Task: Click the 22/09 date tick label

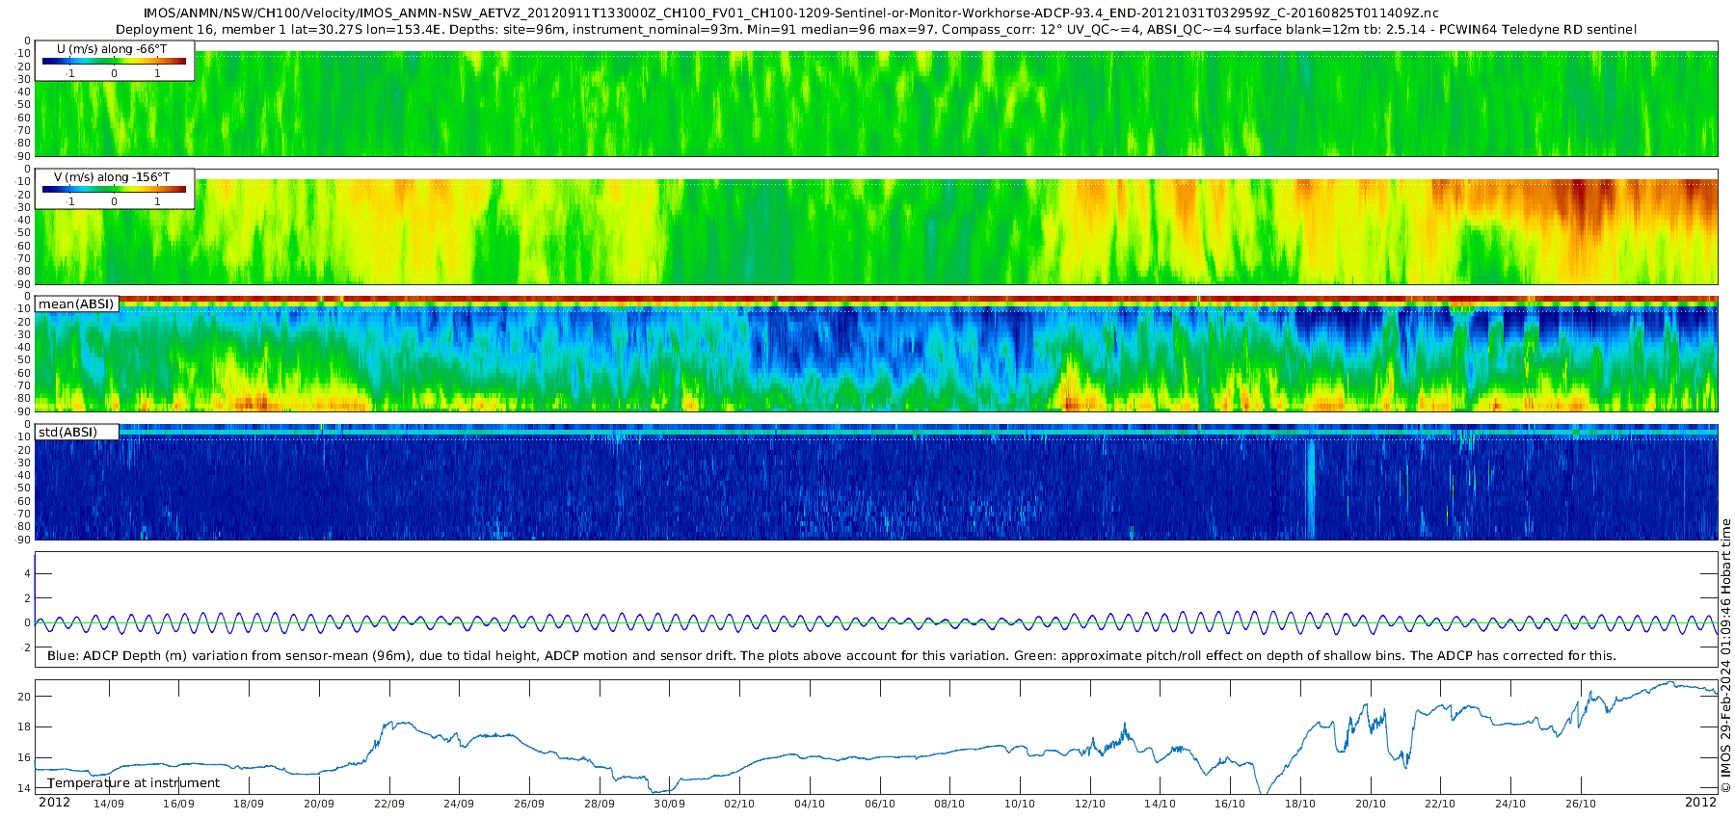Action: [x=388, y=804]
